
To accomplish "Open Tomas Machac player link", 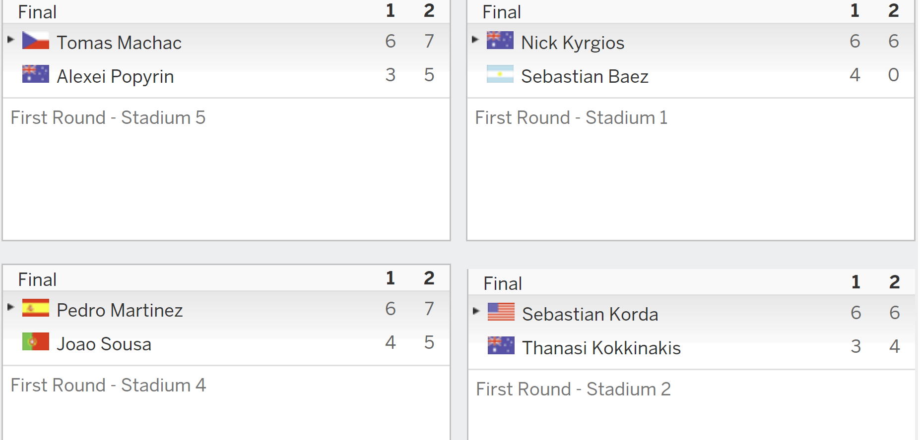I will 119,43.
